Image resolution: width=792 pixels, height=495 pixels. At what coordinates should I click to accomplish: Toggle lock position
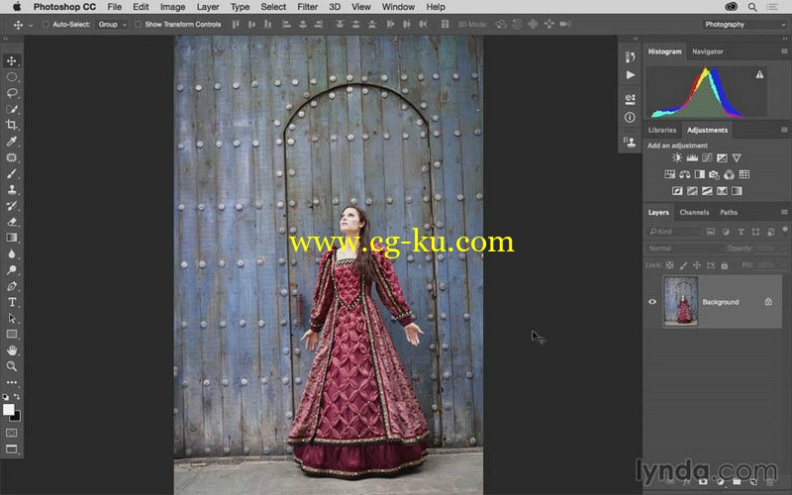click(697, 265)
